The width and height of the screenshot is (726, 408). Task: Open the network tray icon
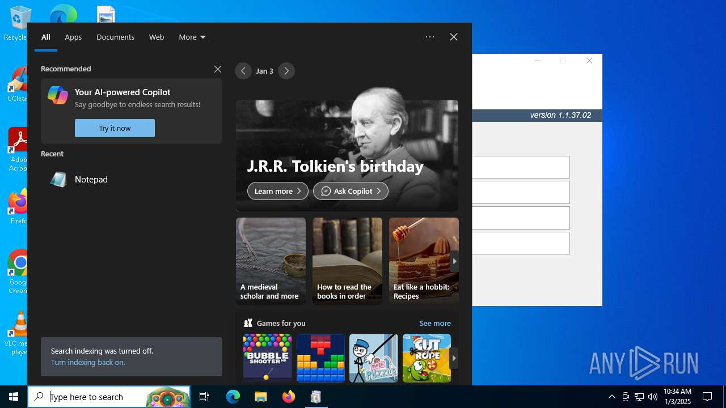639,397
